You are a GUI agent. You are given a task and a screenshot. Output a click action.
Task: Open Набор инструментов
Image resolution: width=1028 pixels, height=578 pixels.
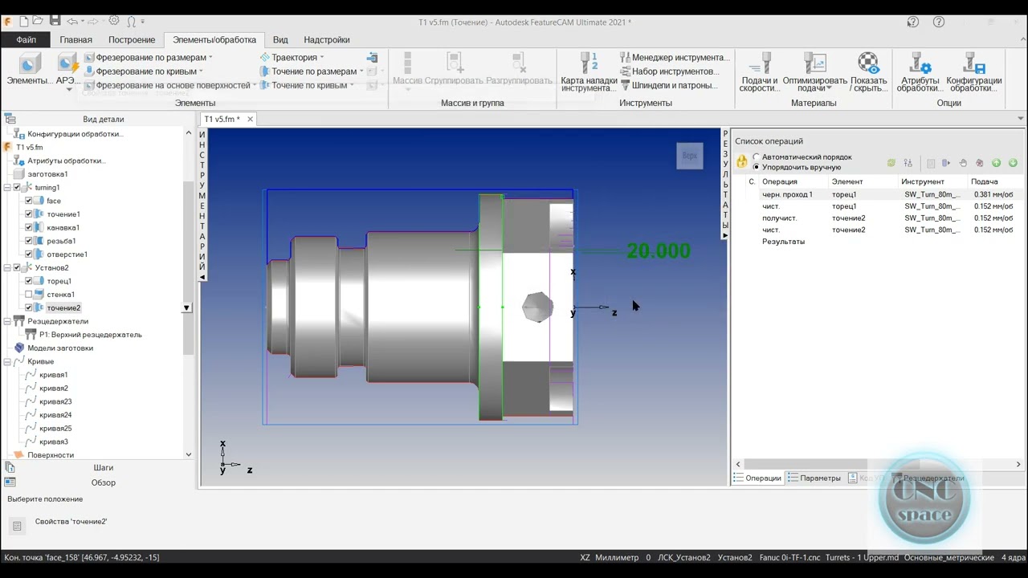click(669, 71)
